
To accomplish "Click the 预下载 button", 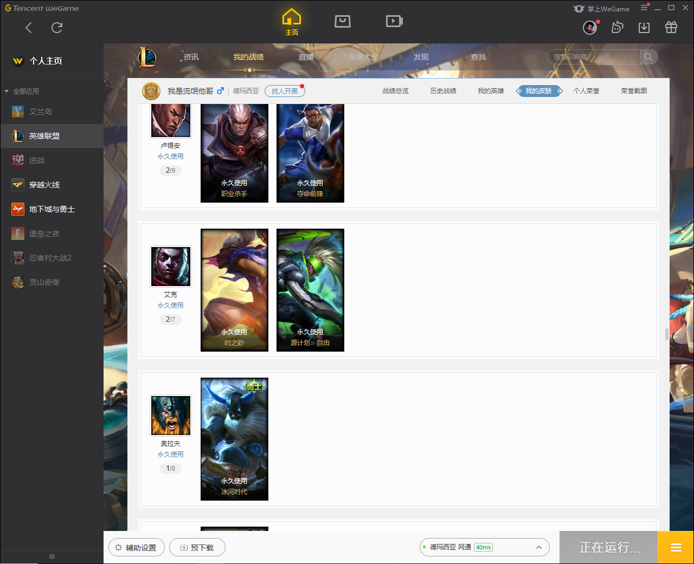I will 197,547.
